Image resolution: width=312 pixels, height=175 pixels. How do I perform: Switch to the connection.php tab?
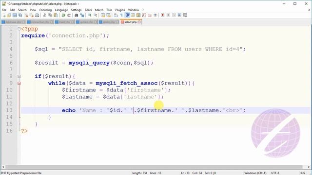click(x=40, y=22)
